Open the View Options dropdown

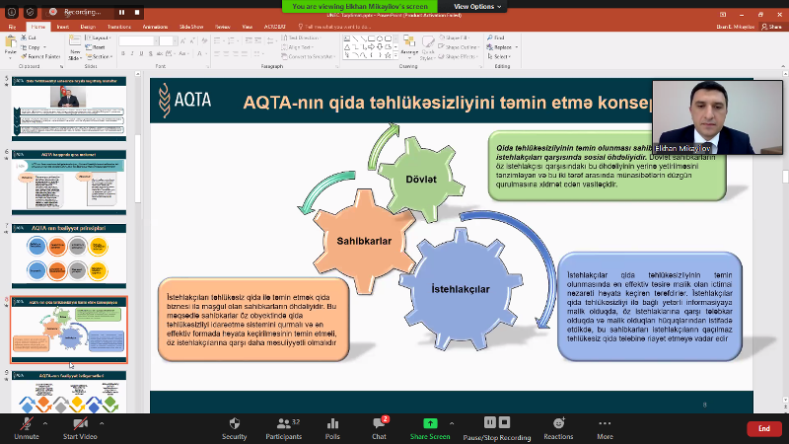[477, 7]
